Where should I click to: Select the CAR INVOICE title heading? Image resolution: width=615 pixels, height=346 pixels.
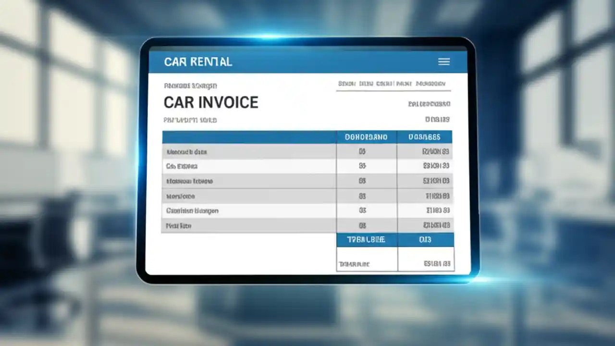click(211, 102)
